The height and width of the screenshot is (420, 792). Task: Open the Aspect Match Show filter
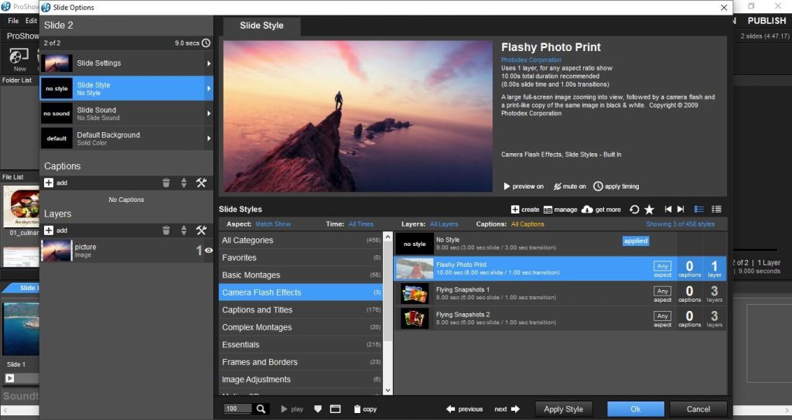tap(273, 224)
